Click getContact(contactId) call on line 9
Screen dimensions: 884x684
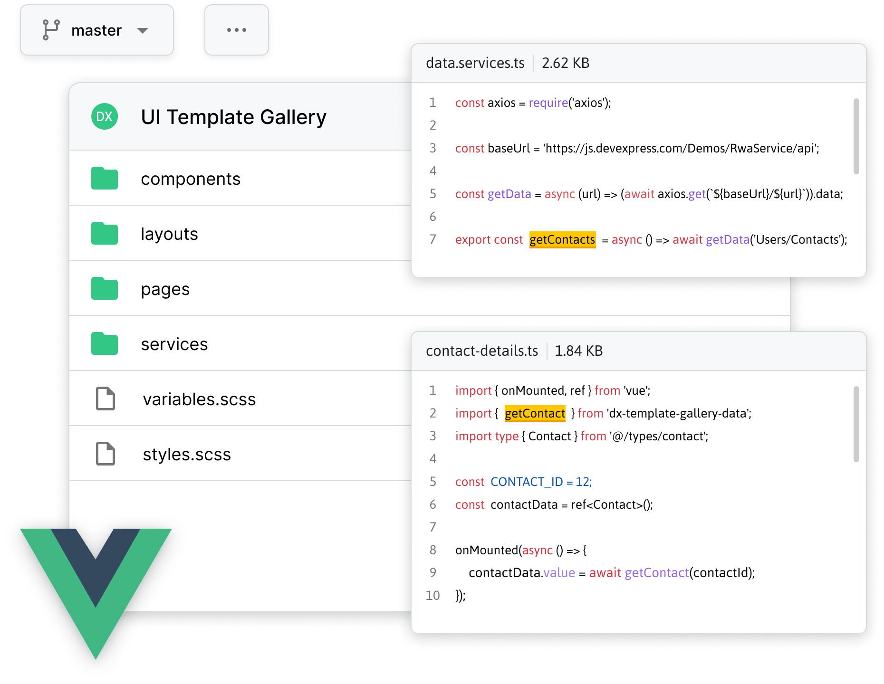pos(689,573)
